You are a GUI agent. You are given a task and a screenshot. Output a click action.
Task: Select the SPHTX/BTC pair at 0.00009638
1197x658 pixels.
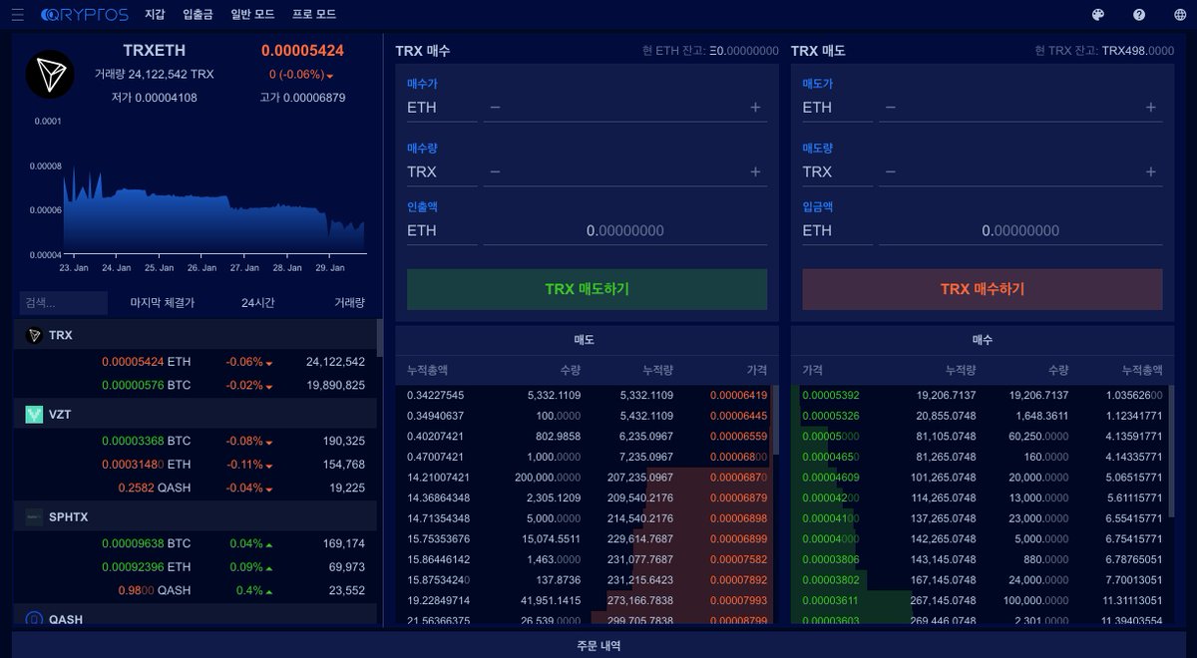(198, 543)
